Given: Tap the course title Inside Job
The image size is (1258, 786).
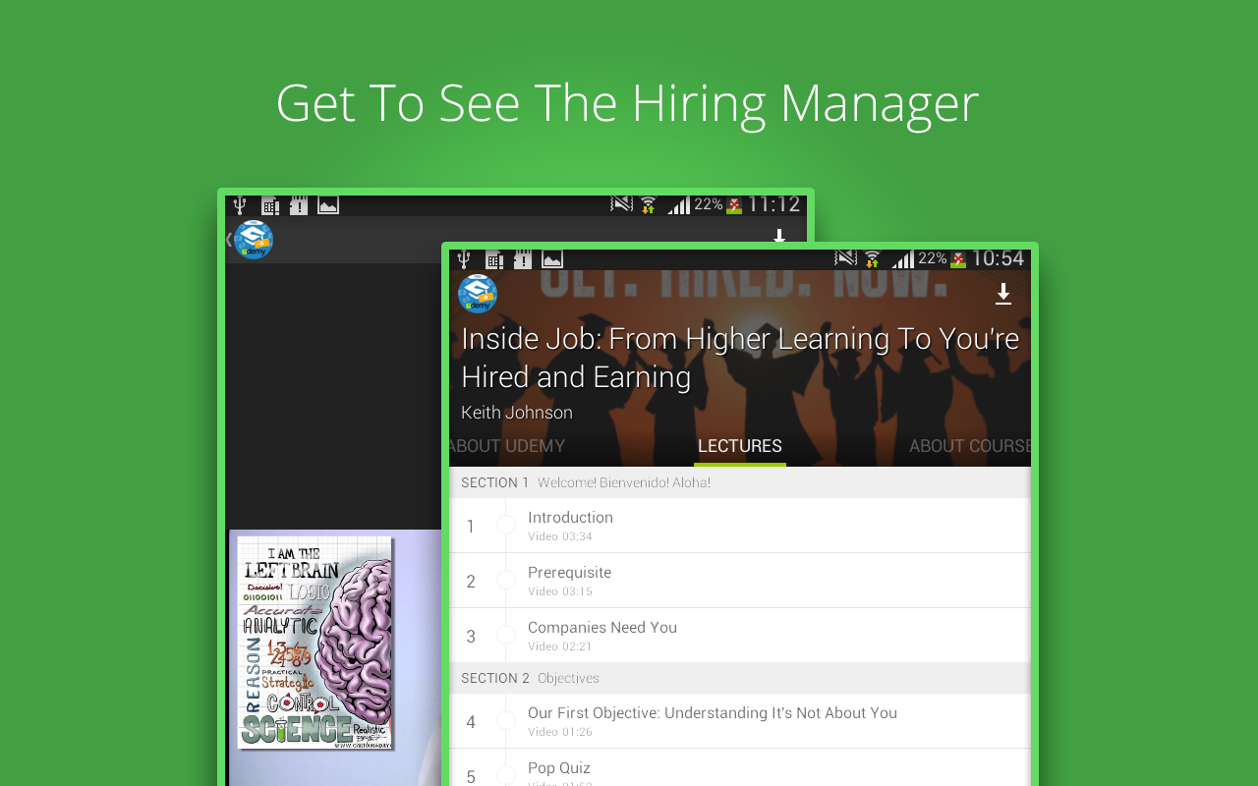Looking at the screenshot, I should (x=740, y=358).
